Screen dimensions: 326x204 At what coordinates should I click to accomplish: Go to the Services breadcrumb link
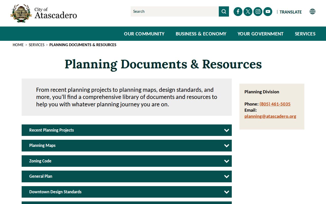(x=37, y=45)
